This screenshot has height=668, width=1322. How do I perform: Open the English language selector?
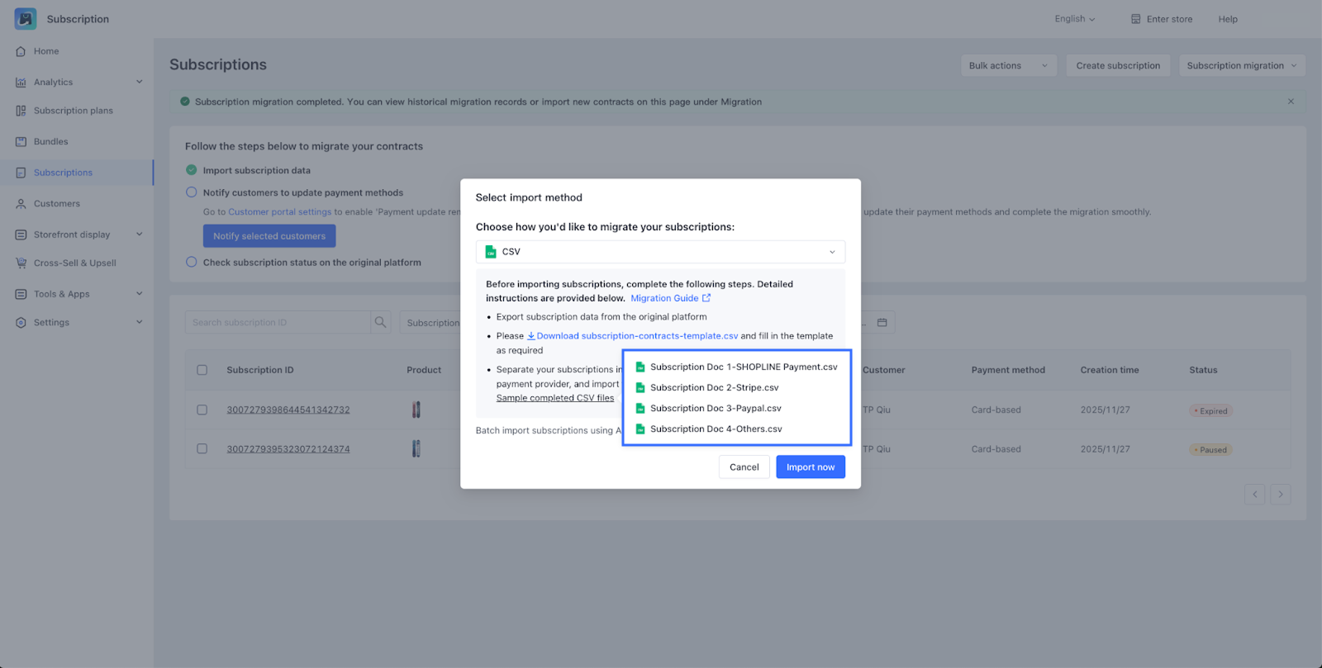tap(1074, 19)
